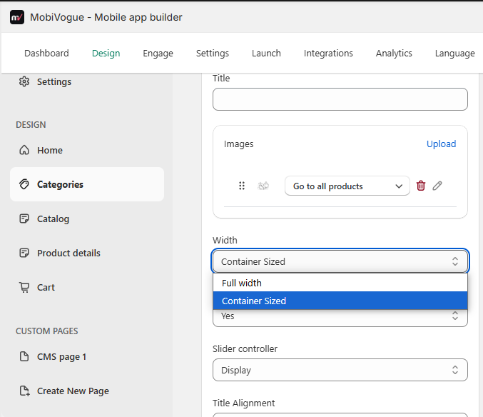Image resolution: width=483 pixels, height=417 pixels.
Task: Click the Catalog page icon
Action: 24,218
